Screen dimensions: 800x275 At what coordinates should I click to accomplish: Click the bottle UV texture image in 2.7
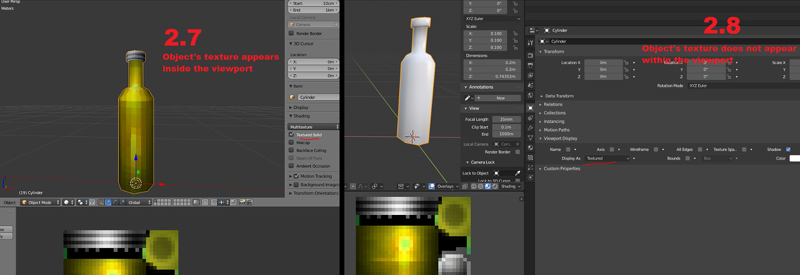(121, 252)
